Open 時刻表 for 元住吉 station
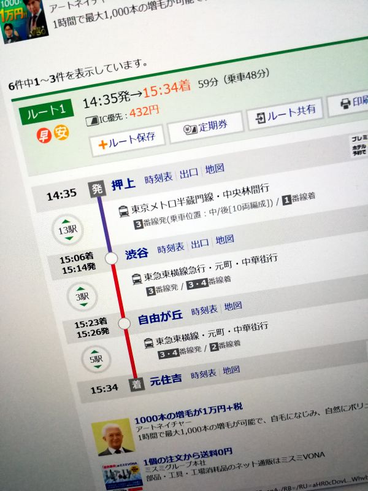368x491 pixels. tap(204, 374)
